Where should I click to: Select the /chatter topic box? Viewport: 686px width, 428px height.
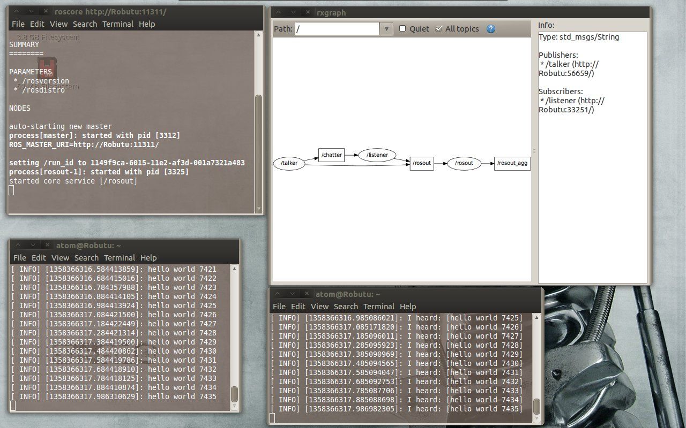click(x=331, y=155)
